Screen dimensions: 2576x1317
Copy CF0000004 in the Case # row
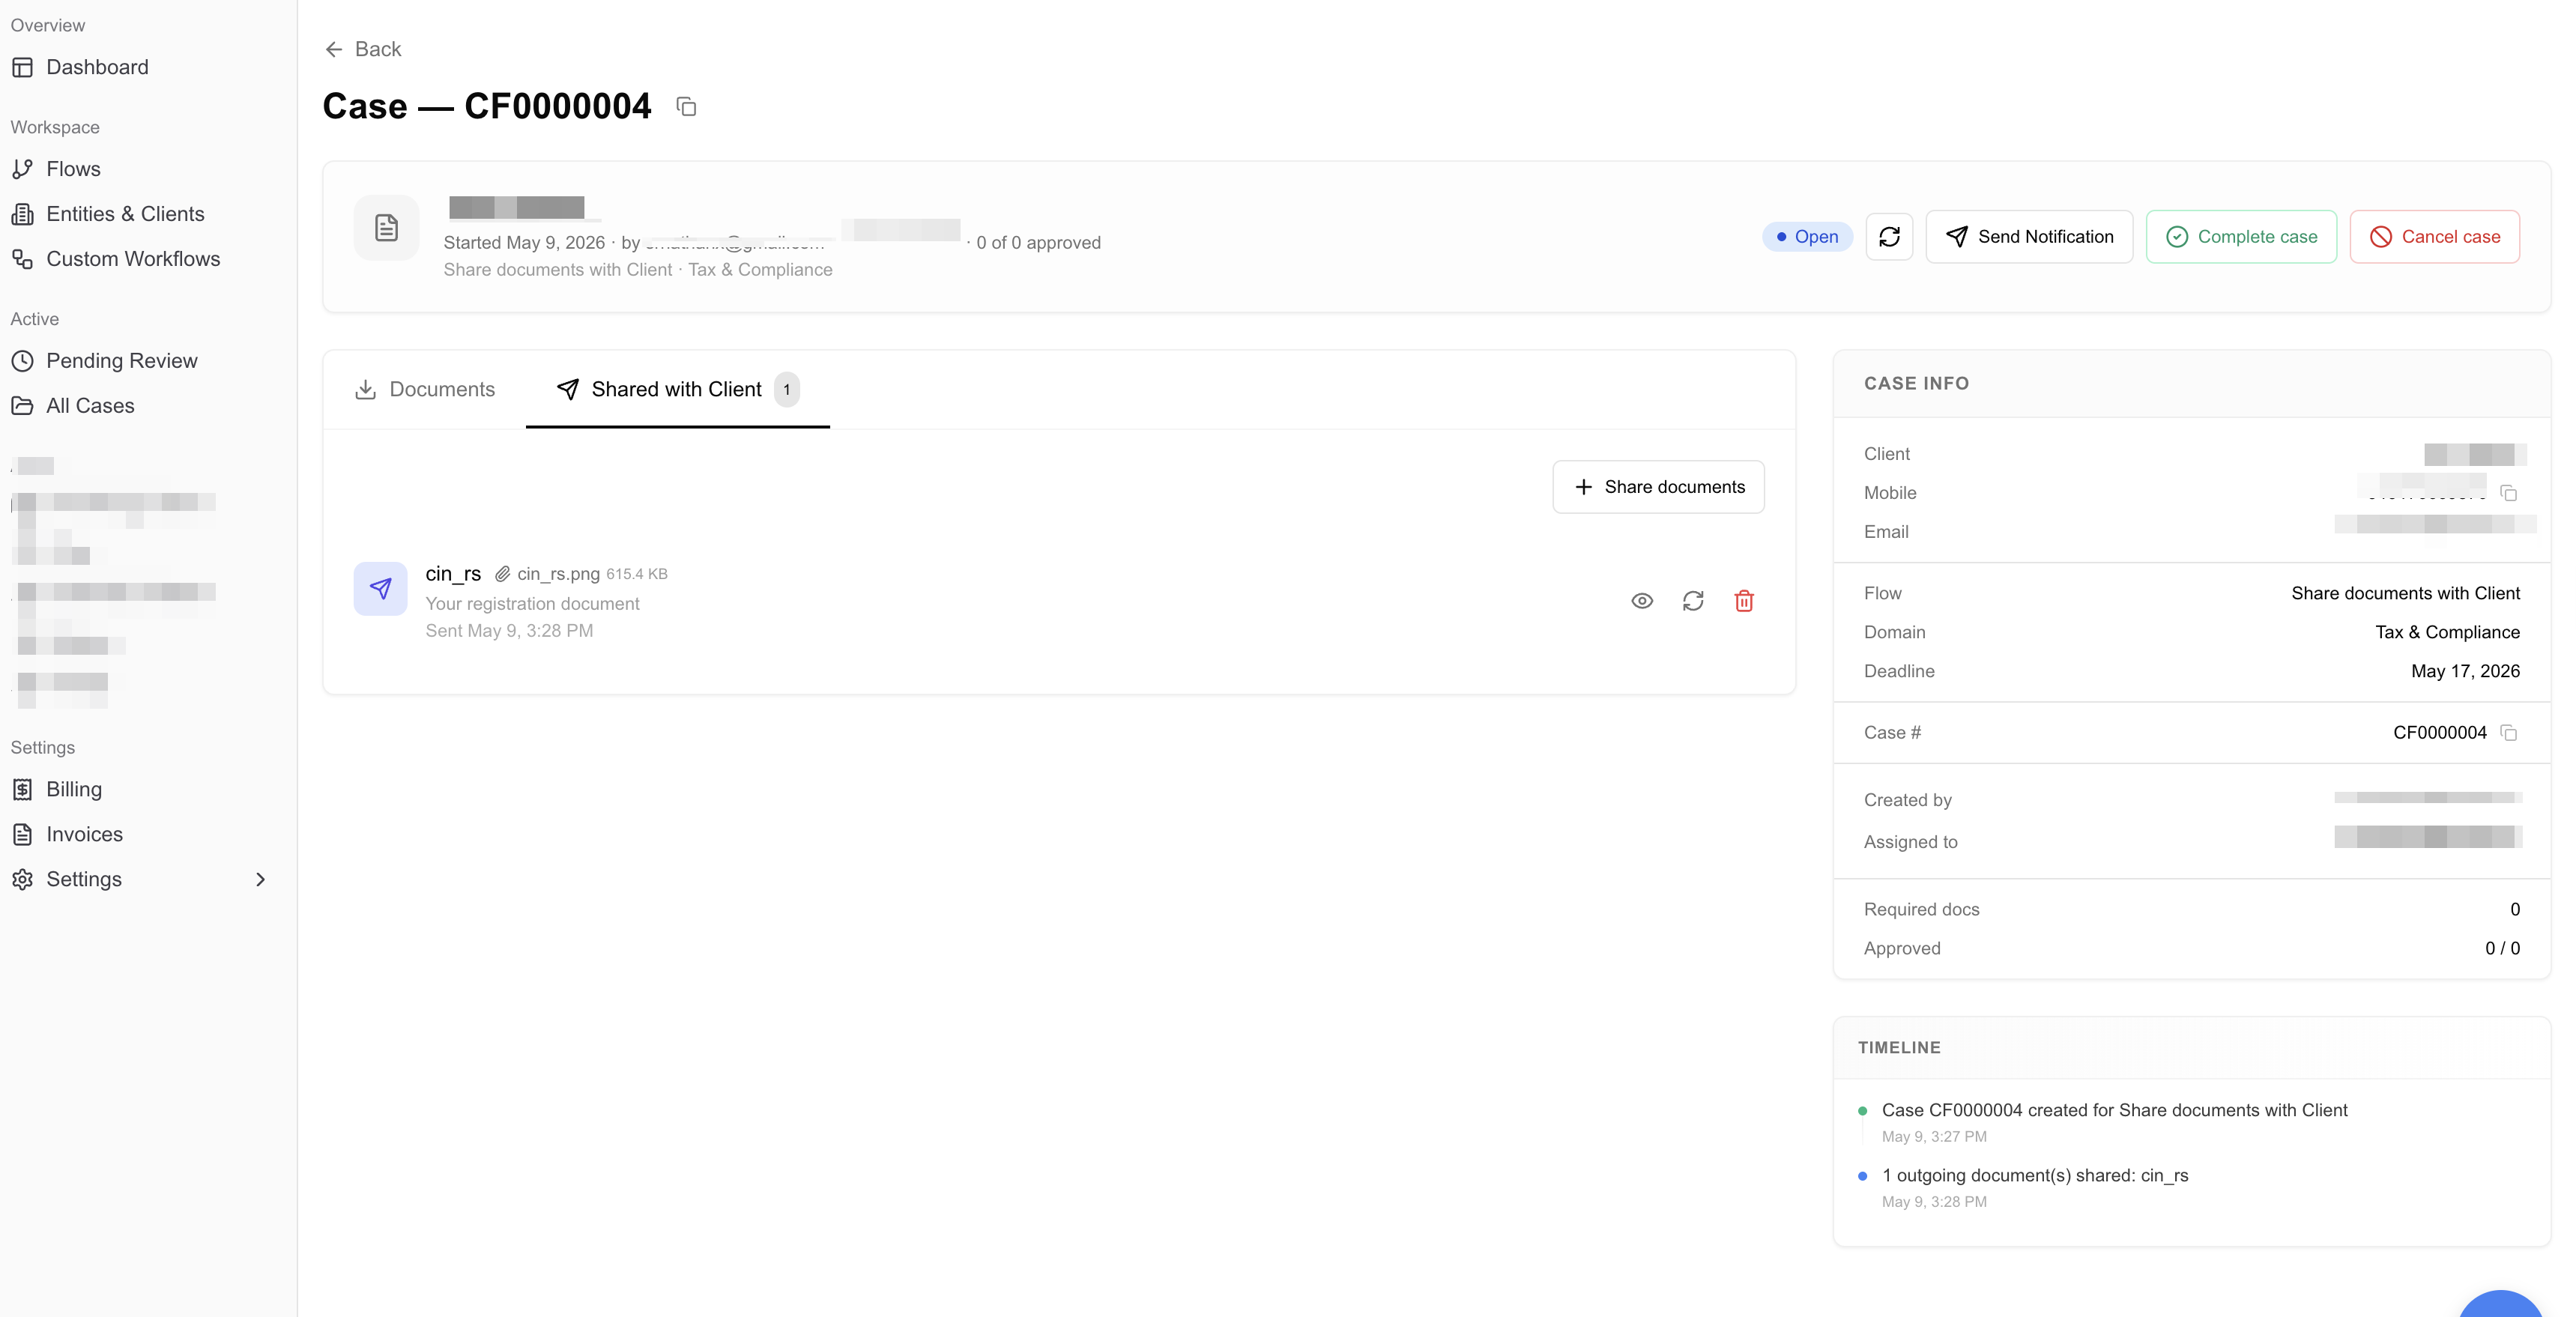pos(2508,733)
